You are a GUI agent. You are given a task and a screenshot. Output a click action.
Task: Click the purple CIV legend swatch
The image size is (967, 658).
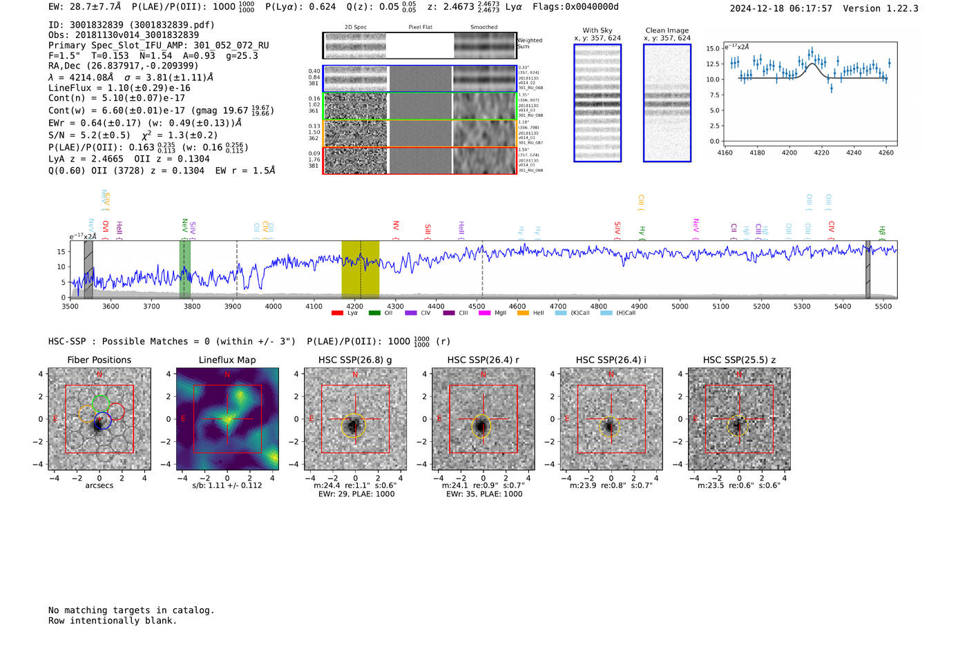tap(411, 313)
